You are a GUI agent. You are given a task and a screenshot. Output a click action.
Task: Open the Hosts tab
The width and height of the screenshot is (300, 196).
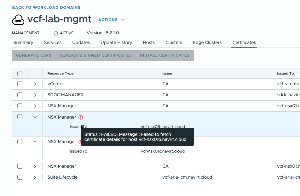pos(149,42)
